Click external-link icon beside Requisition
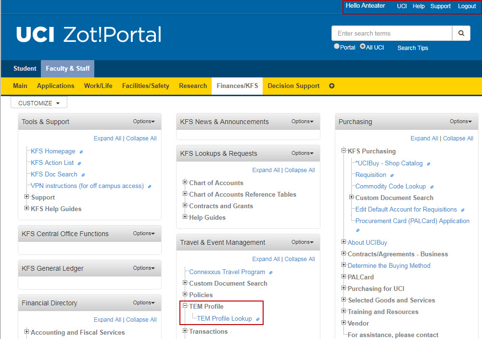This screenshot has height=339, width=482. click(392, 176)
